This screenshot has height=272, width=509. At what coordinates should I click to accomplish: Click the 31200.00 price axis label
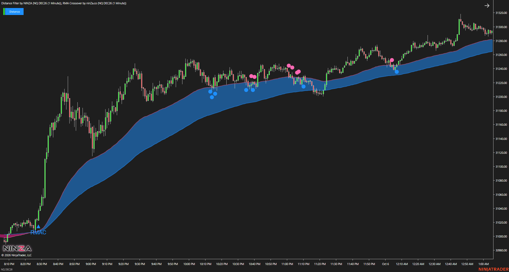[501, 97]
